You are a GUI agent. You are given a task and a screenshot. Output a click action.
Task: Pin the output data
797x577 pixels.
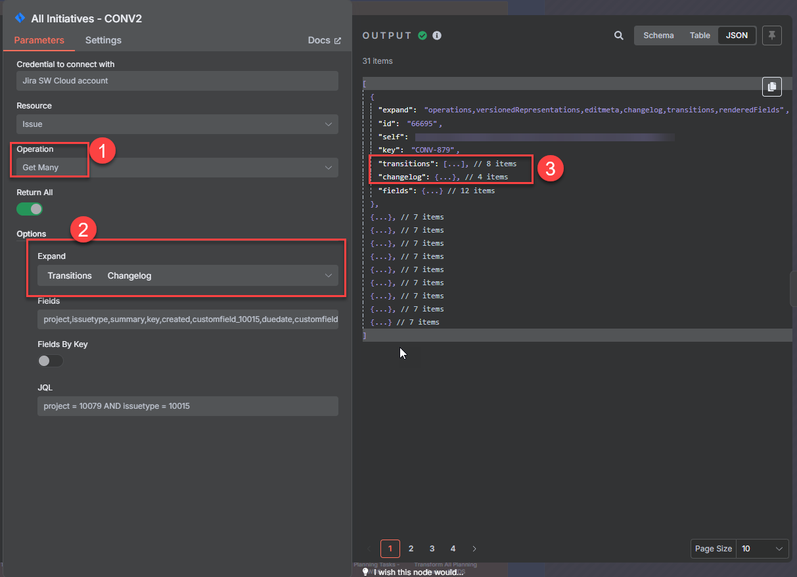(x=772, y=35)
